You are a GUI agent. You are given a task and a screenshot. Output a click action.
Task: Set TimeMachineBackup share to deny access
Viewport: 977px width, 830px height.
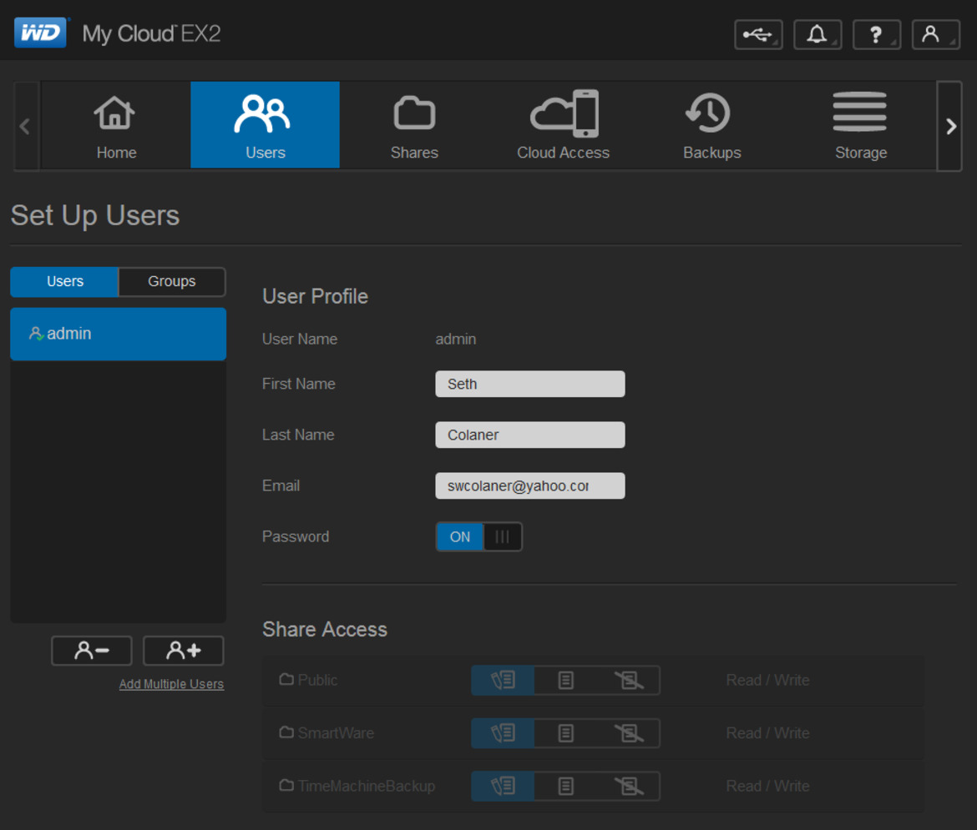[x=629, y=786]
